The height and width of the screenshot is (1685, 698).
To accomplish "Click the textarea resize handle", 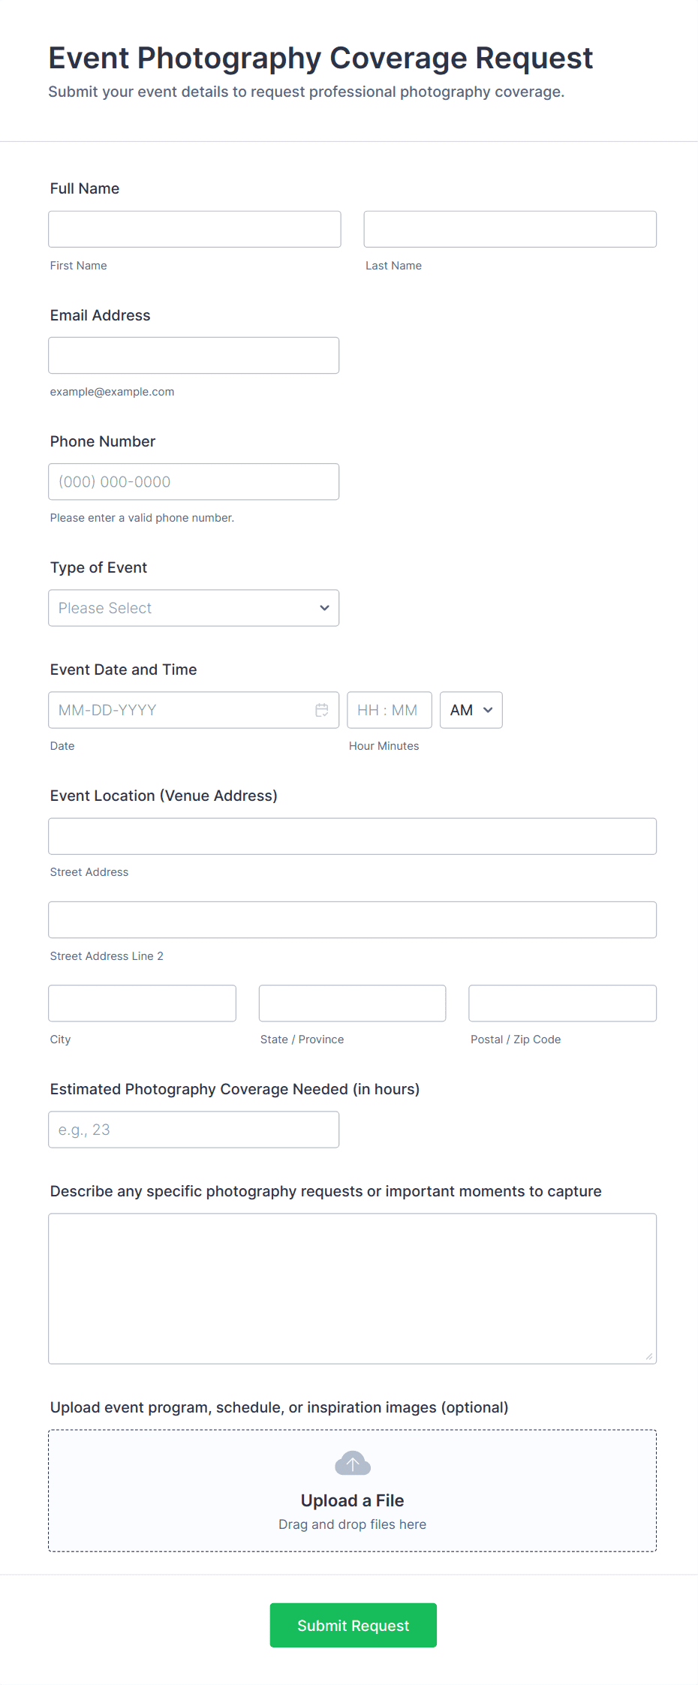I will tap(649, 1356).
